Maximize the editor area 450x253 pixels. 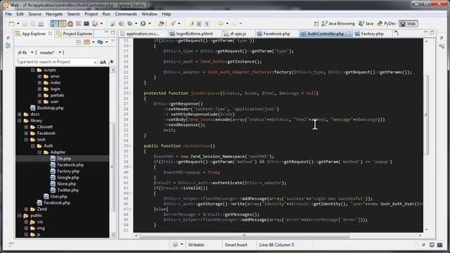pos(432,33)
